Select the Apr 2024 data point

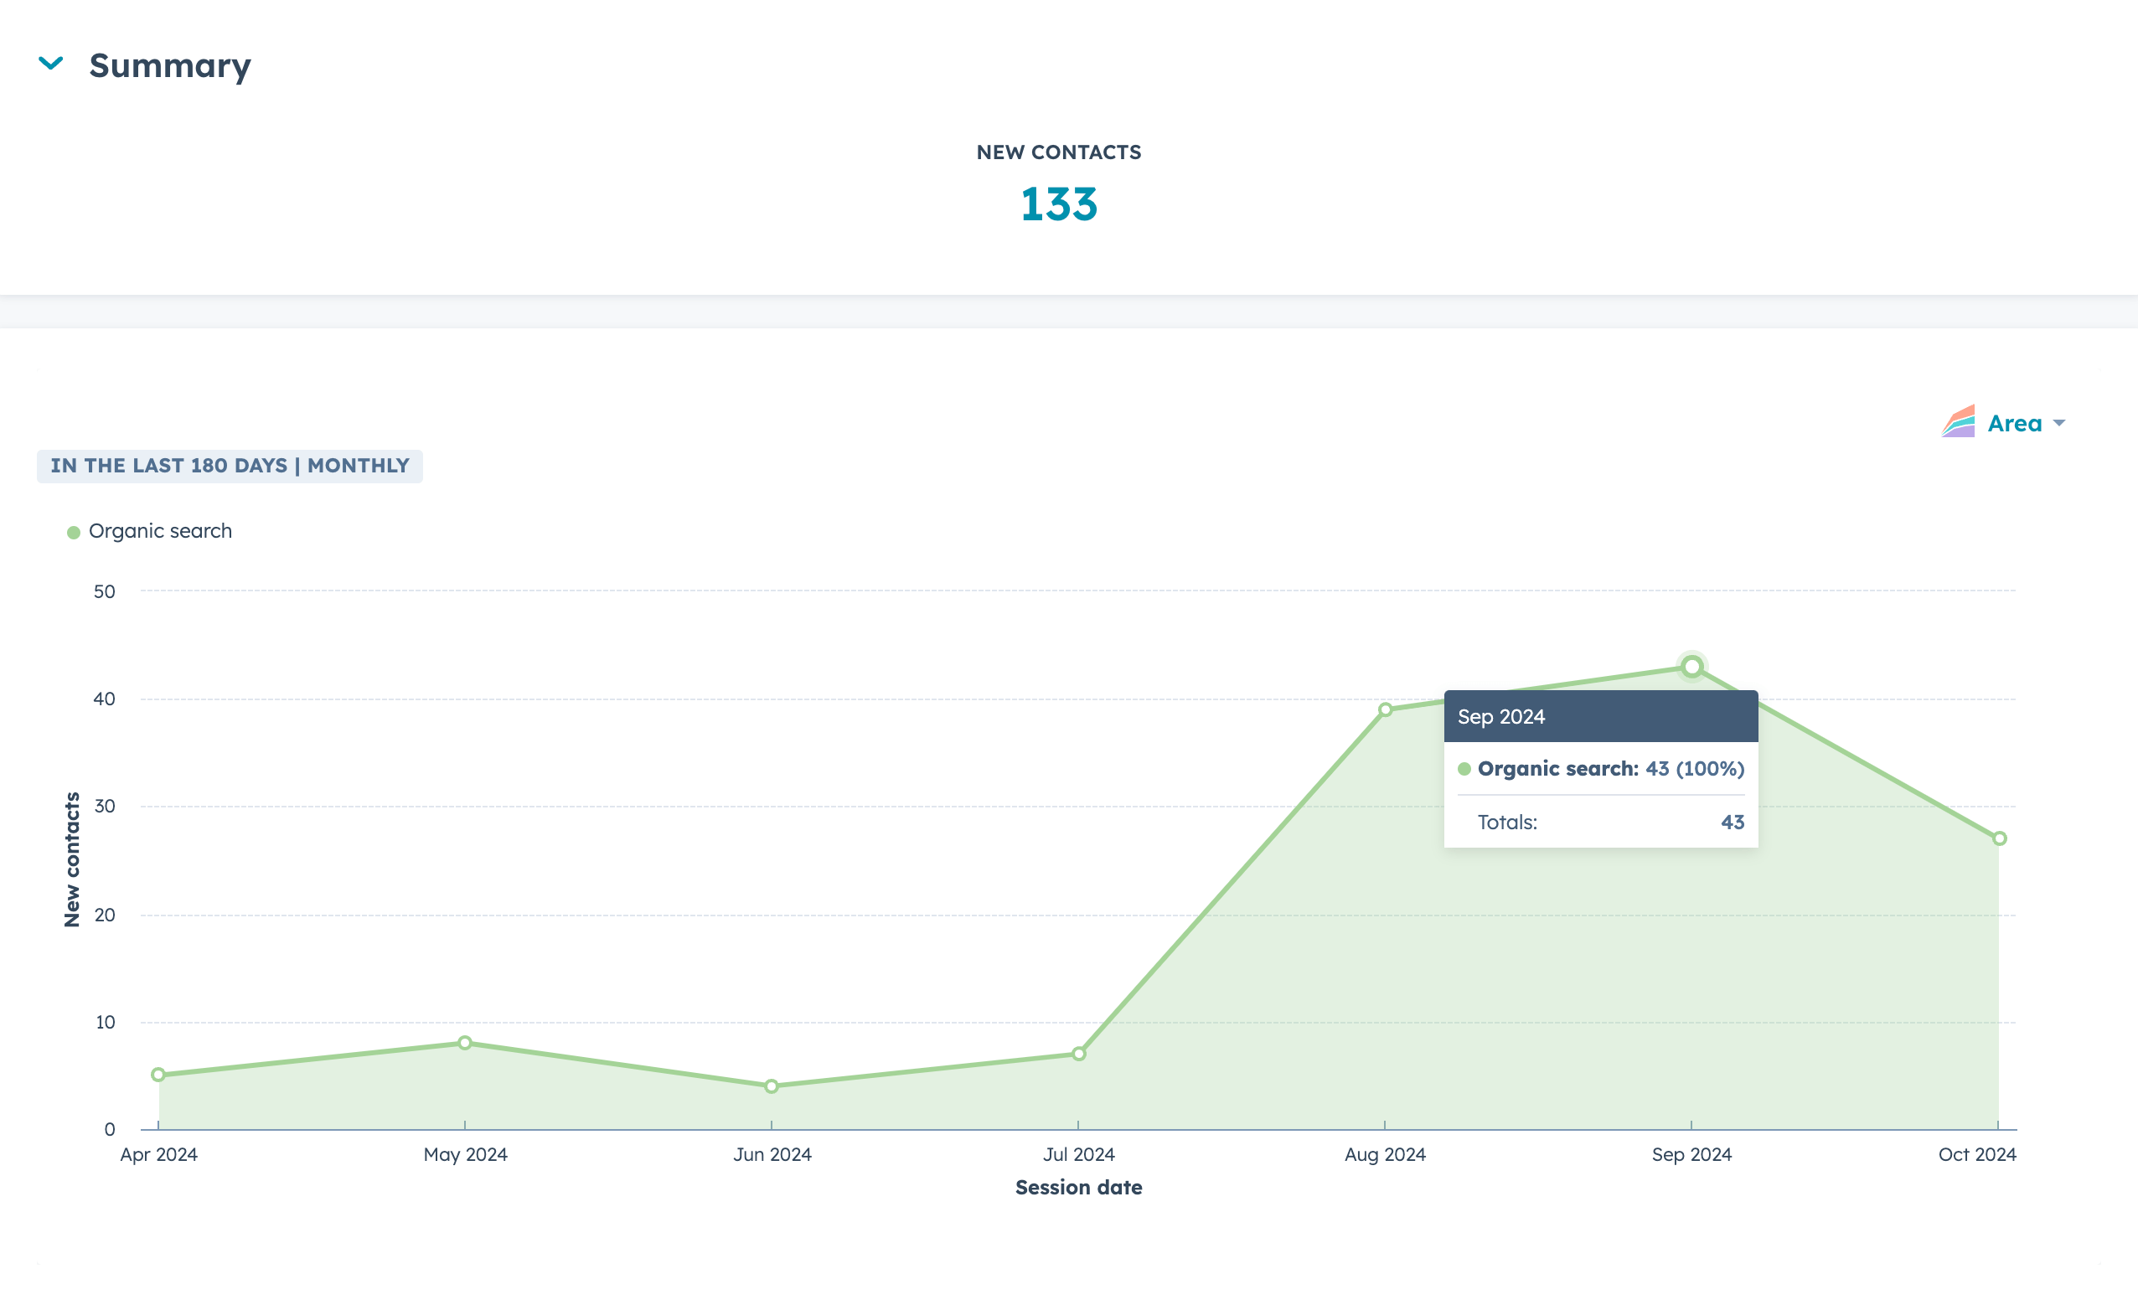(158, 1075)
